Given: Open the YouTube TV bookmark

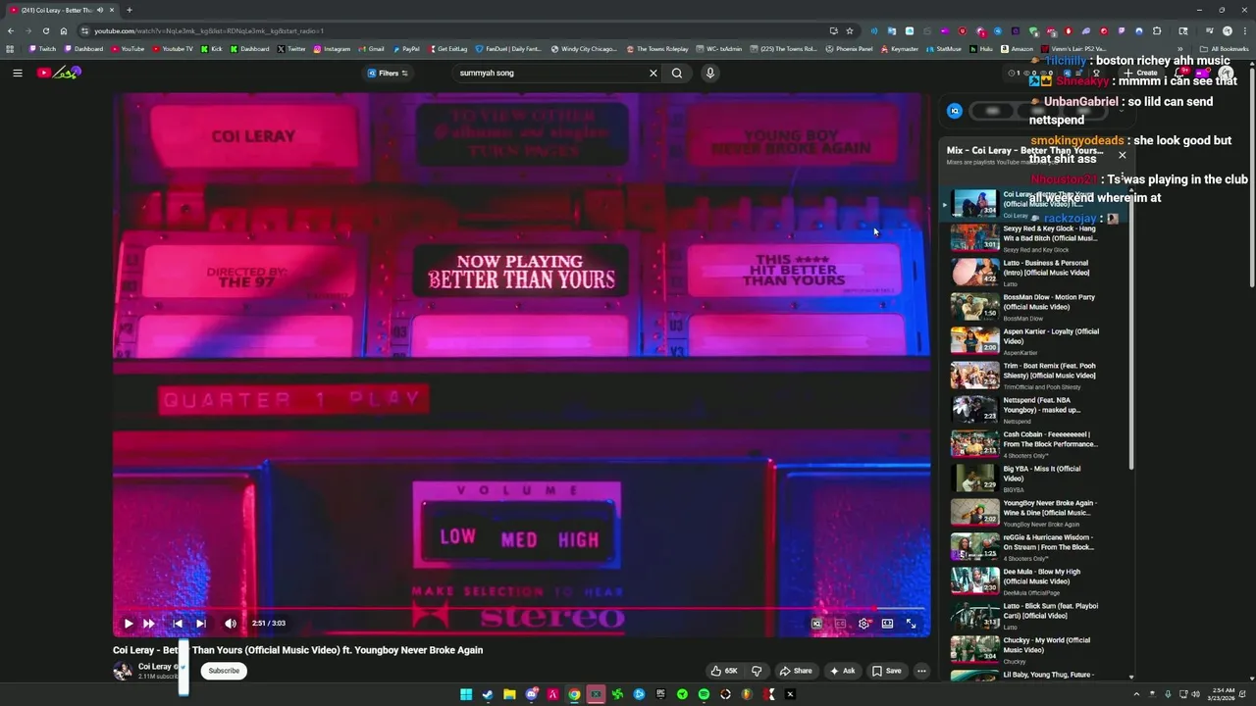Looking at the screenshot, I should coord(172,49).
